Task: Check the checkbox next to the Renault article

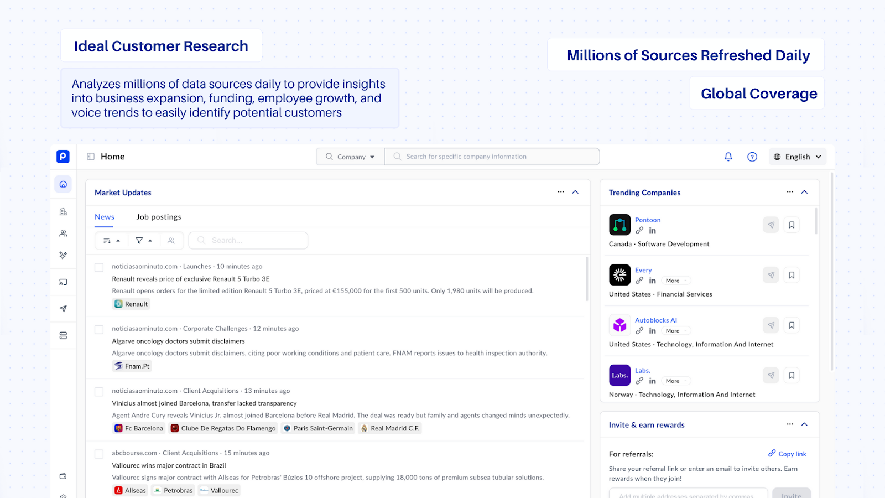Action: coord(98,267)
